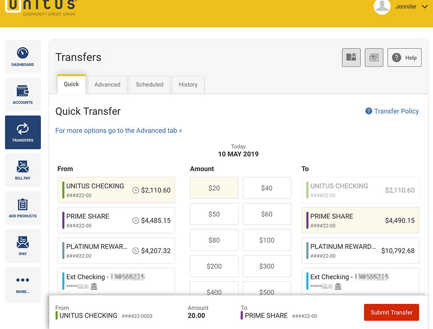Click the 'Transfers' page title
Screen dimensions: 433x329
pyautogui.click(x=78, y=57)
